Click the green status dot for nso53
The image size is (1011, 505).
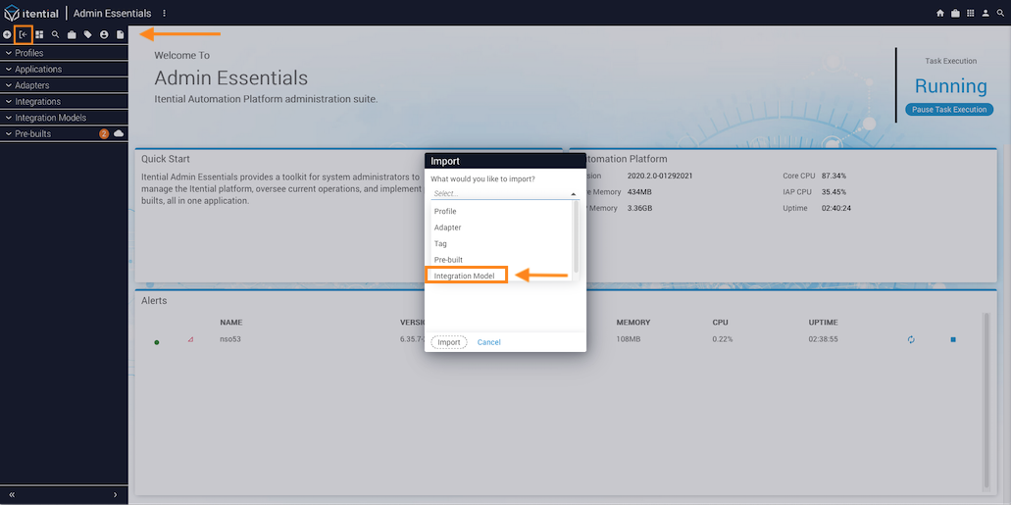click(x=157, y=342)
